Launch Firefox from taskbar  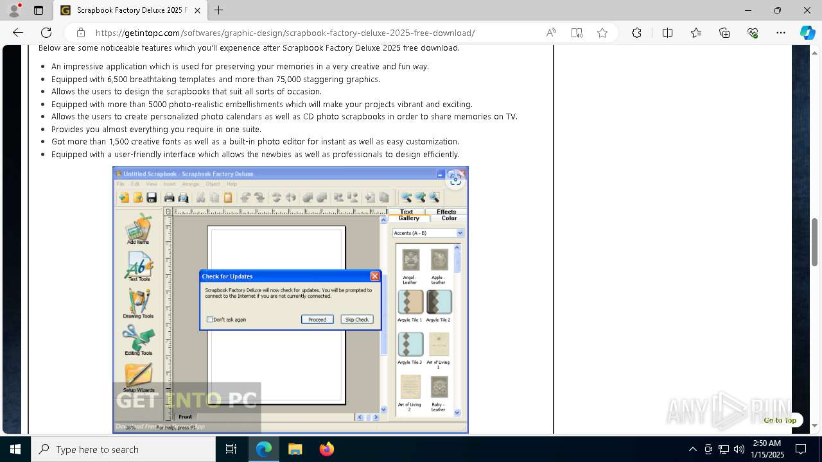click(326, 449)
